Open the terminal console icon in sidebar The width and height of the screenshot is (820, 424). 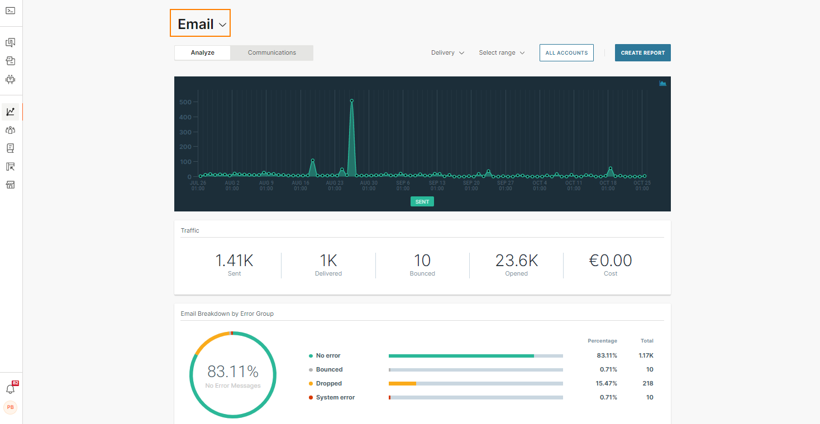click(x=10, y=11)
